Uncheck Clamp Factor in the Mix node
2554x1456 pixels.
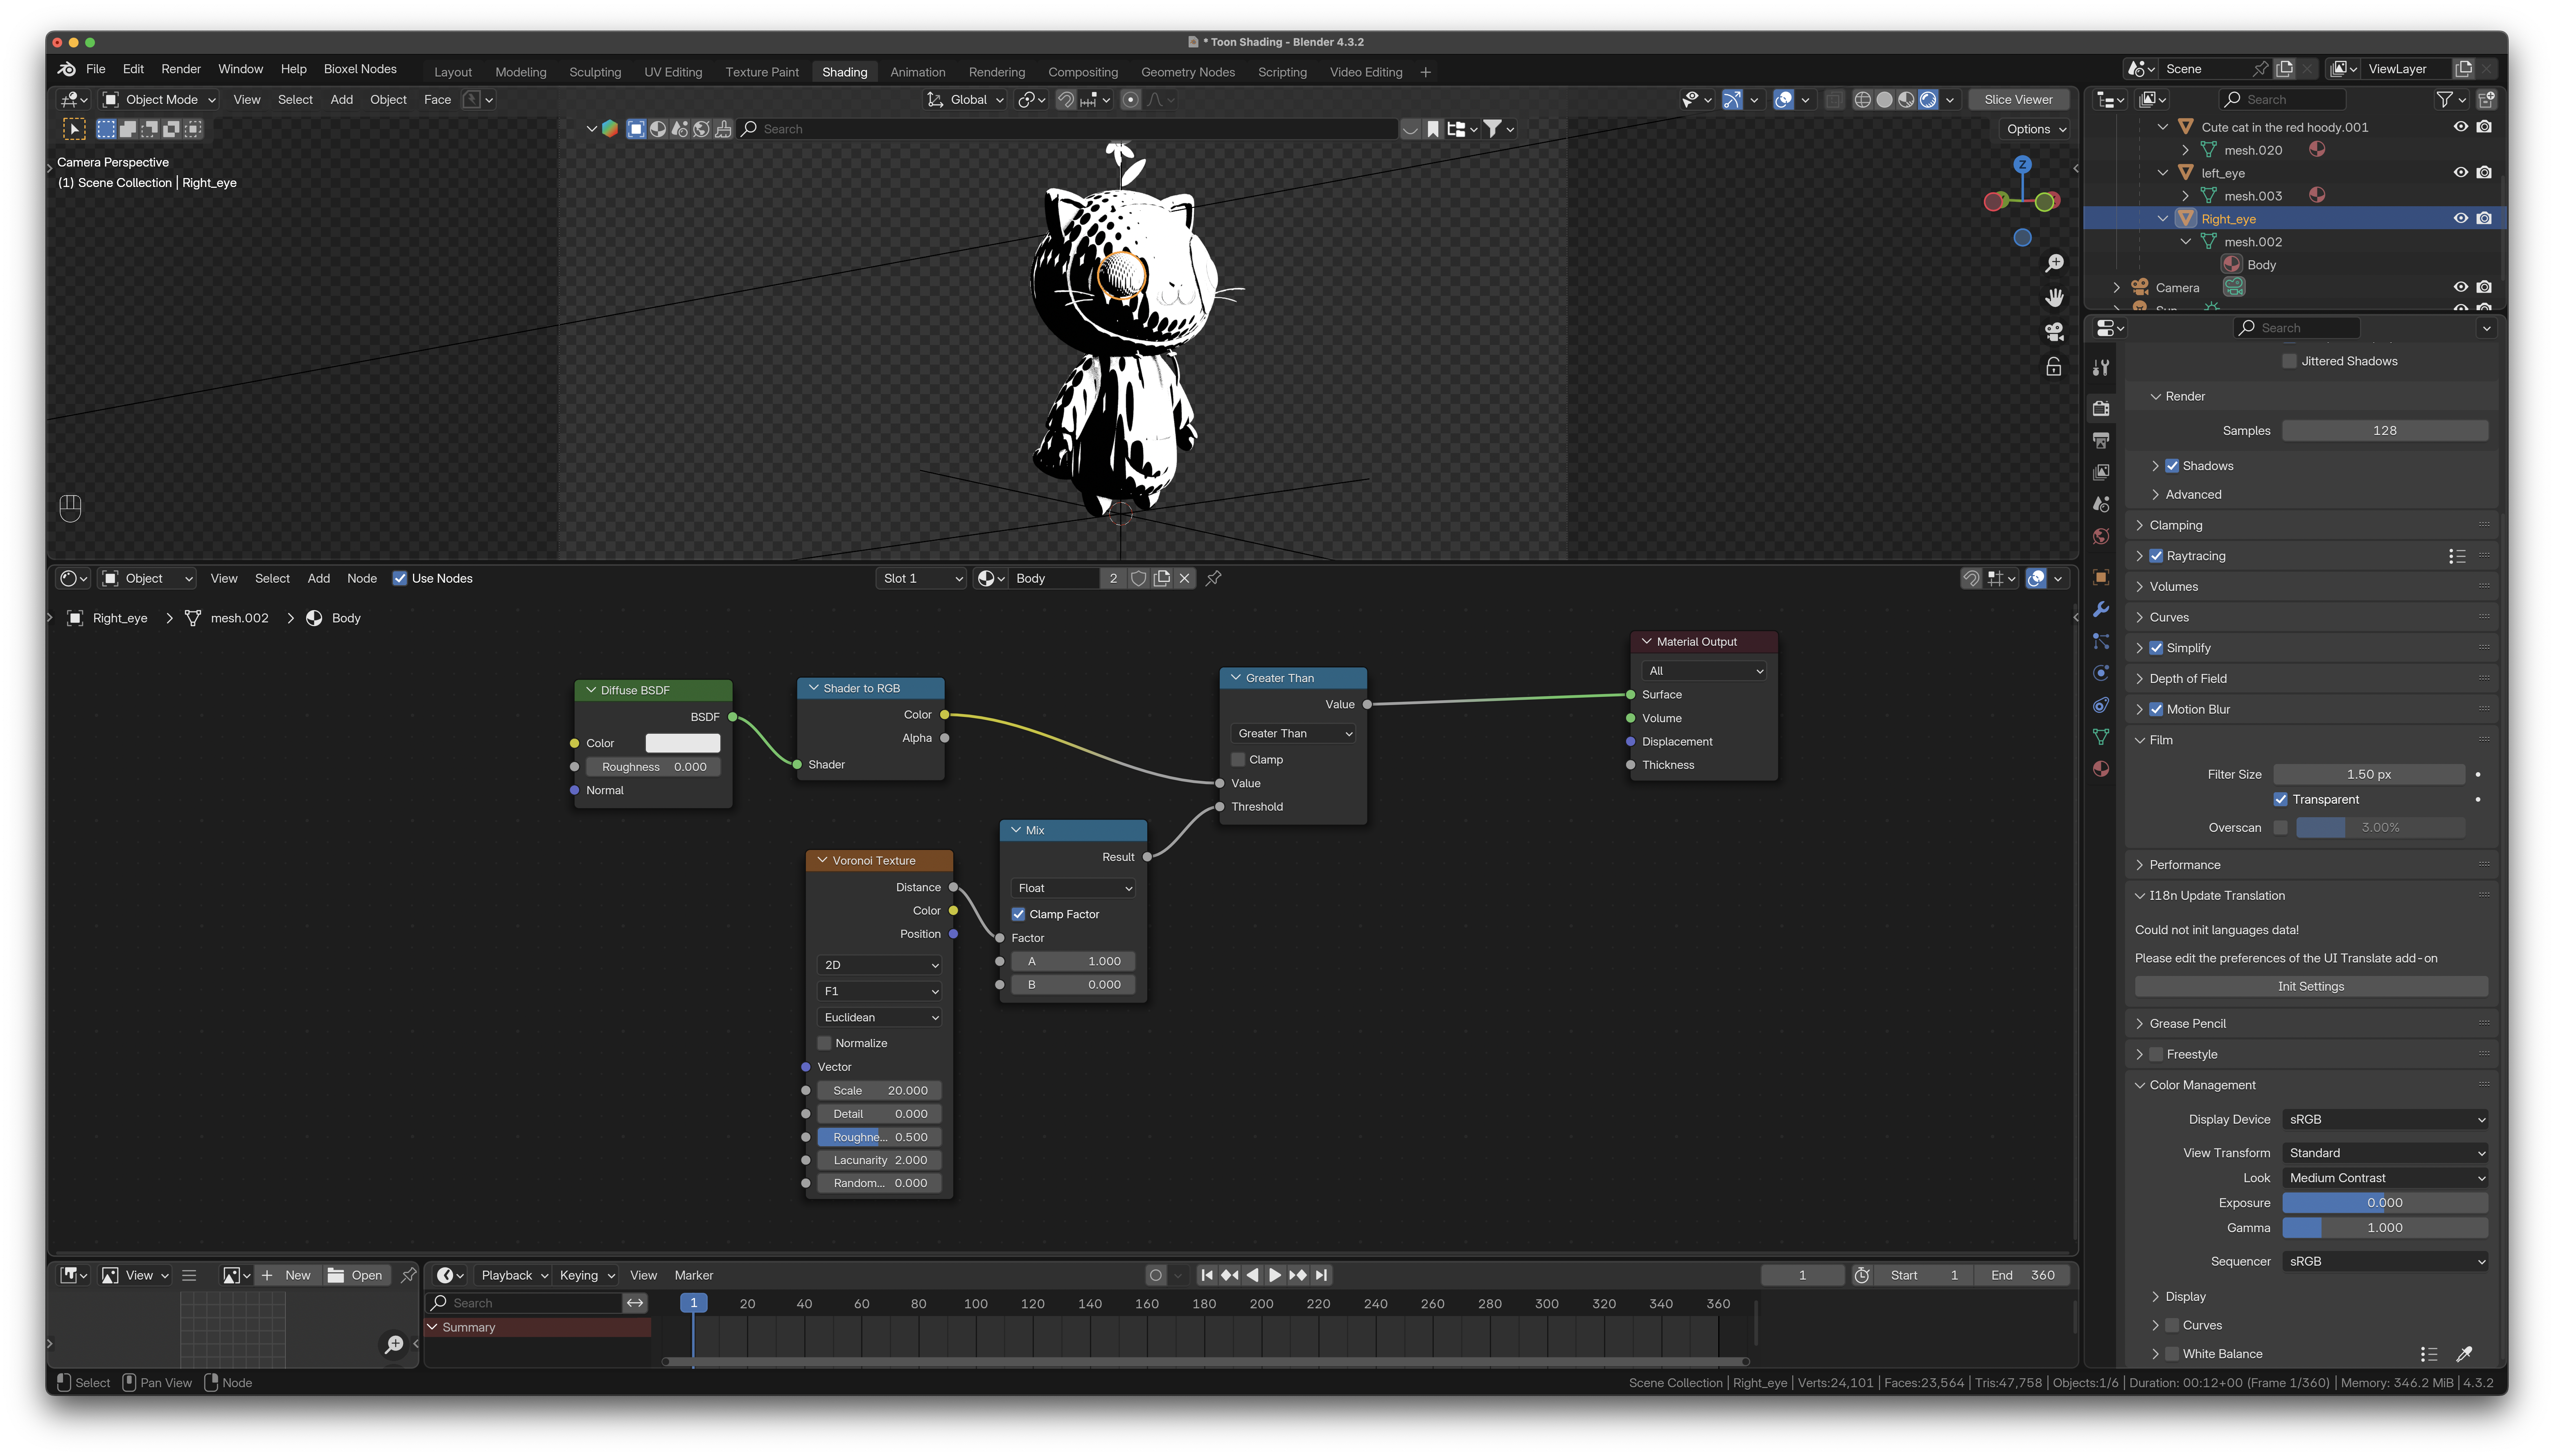coord(1018,914)
